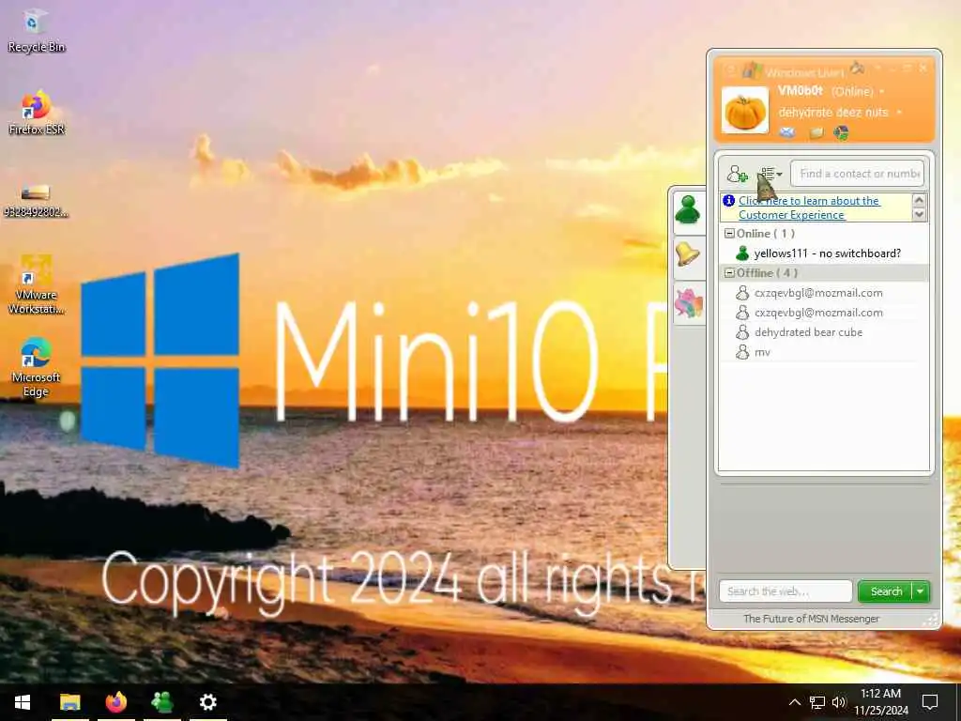Open the sharing folders icon in Messenger
The height and width of the screenshot is (721, 961).
(x=816, y=133)
